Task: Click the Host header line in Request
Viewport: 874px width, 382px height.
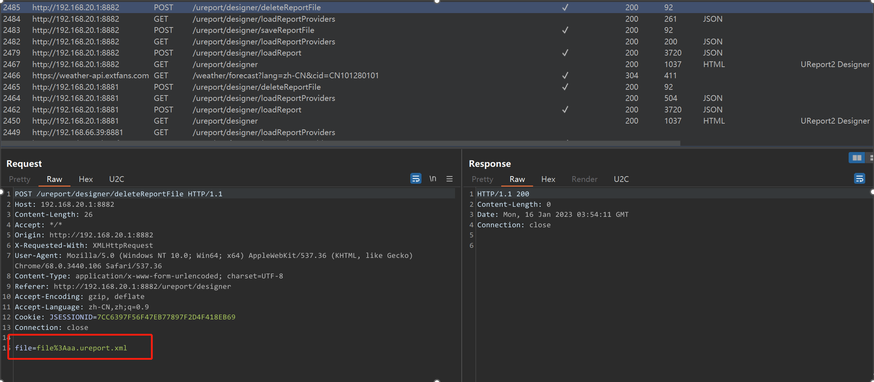Action: 64,204
